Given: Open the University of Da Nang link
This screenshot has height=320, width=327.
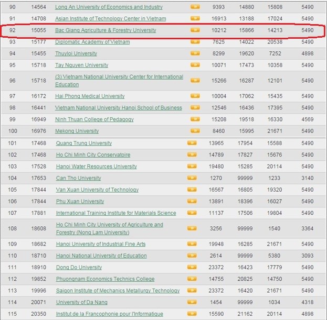Looking at the screenshot, I should 81,302.
